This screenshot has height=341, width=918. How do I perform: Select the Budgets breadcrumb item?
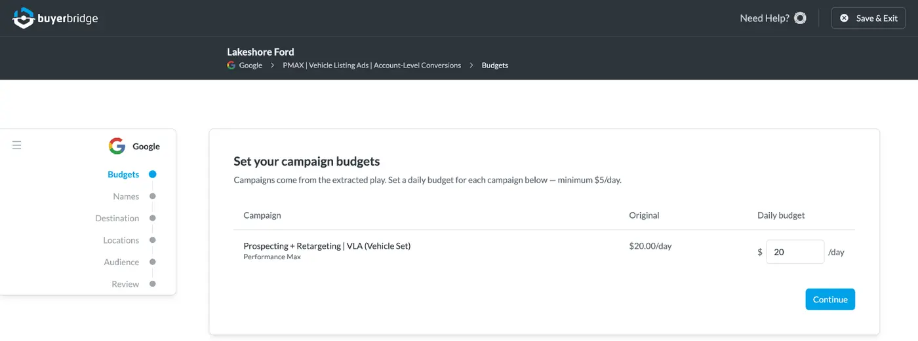tap(495, 65)
